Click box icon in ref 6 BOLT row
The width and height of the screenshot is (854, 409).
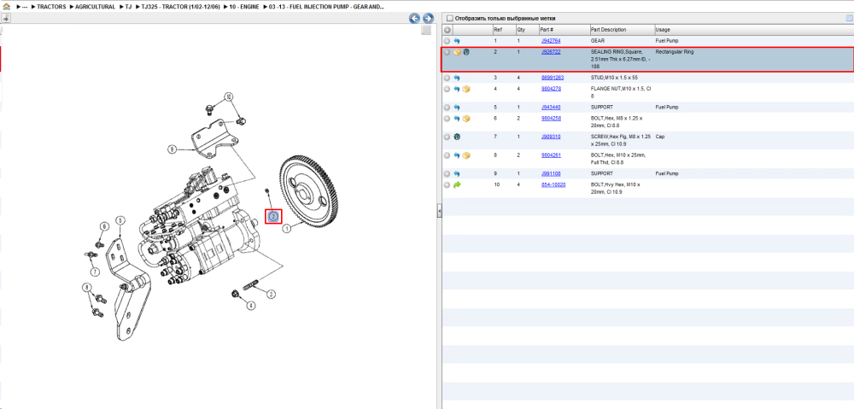coord(466,118)
